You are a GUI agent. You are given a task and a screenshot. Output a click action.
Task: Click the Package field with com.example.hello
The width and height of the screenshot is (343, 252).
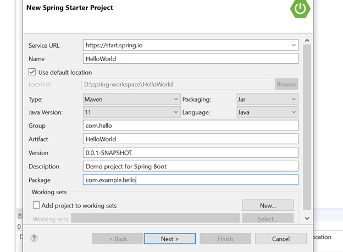pyautogui.click(x=190, y=180)
